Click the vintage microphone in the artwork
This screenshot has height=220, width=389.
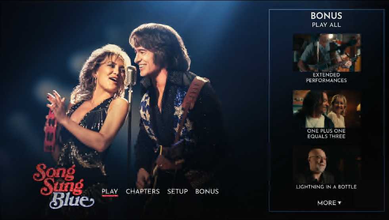point(130,76)
